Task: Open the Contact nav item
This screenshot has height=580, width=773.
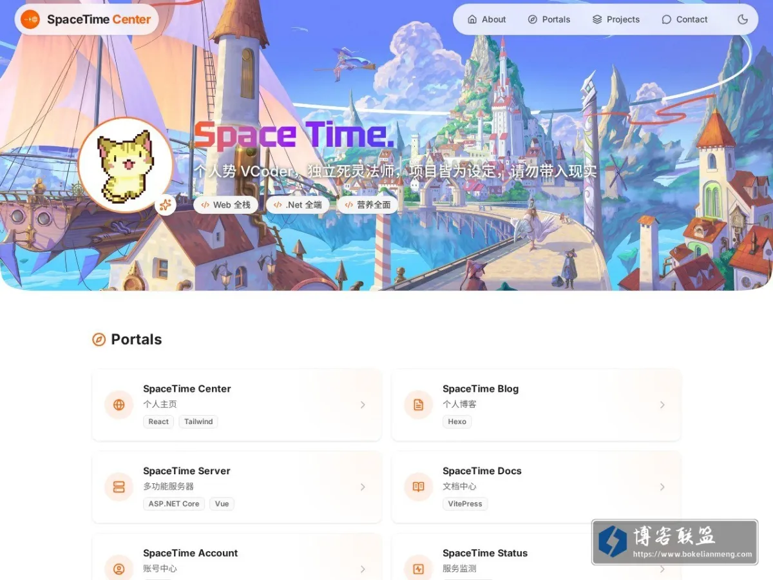Action: coord(685,19)
